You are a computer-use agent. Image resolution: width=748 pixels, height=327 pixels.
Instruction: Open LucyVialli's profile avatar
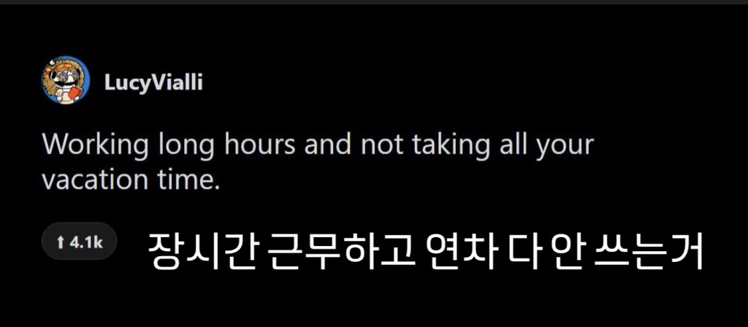pos(66,80)
